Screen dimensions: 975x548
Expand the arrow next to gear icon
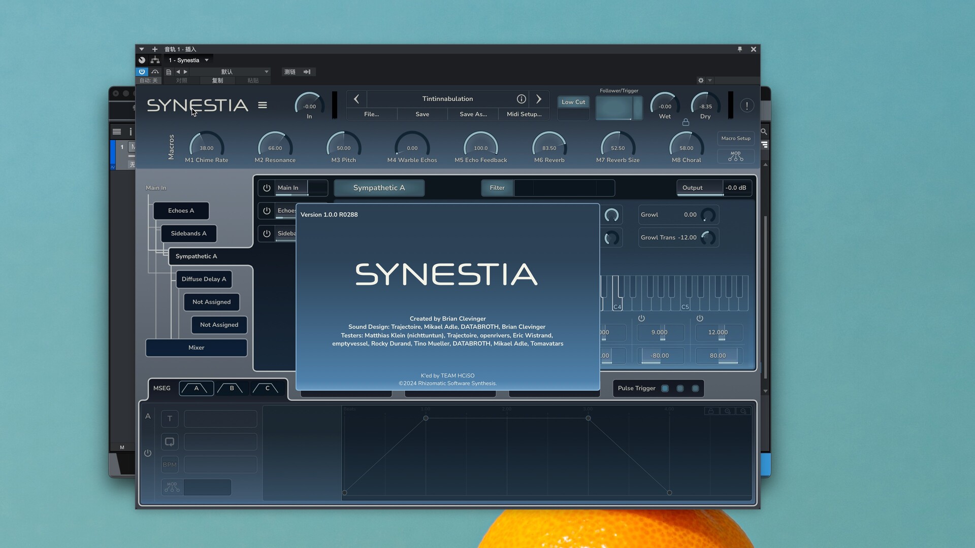[710, 80]
